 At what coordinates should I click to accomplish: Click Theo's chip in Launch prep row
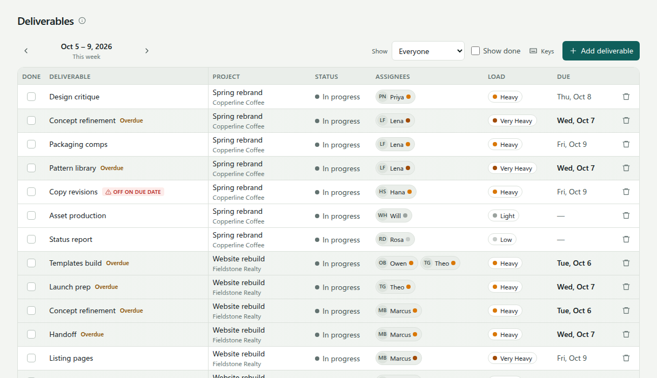(395, 287)
